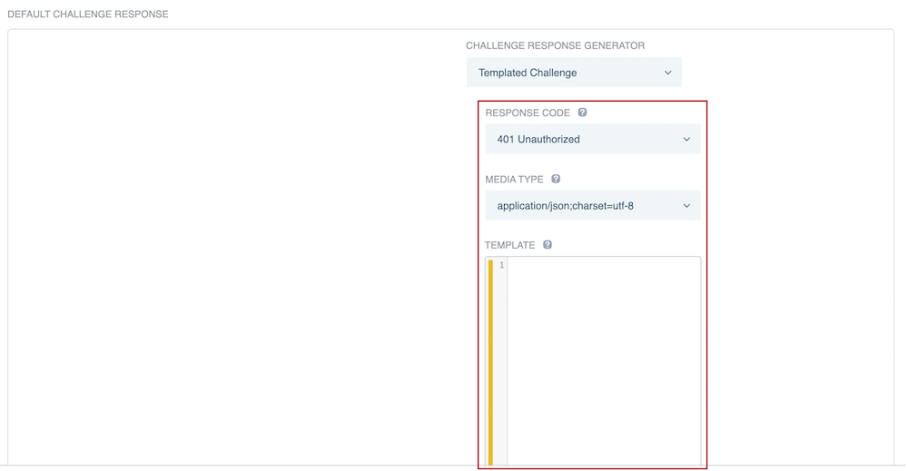Image resolution: width=908 pixels, height=471 pixels.
Task: Click the 401 Unauthorized selected value
Action: click(x=538, y=139)
